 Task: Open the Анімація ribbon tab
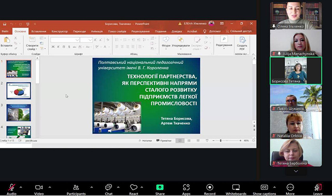point(97,31)
